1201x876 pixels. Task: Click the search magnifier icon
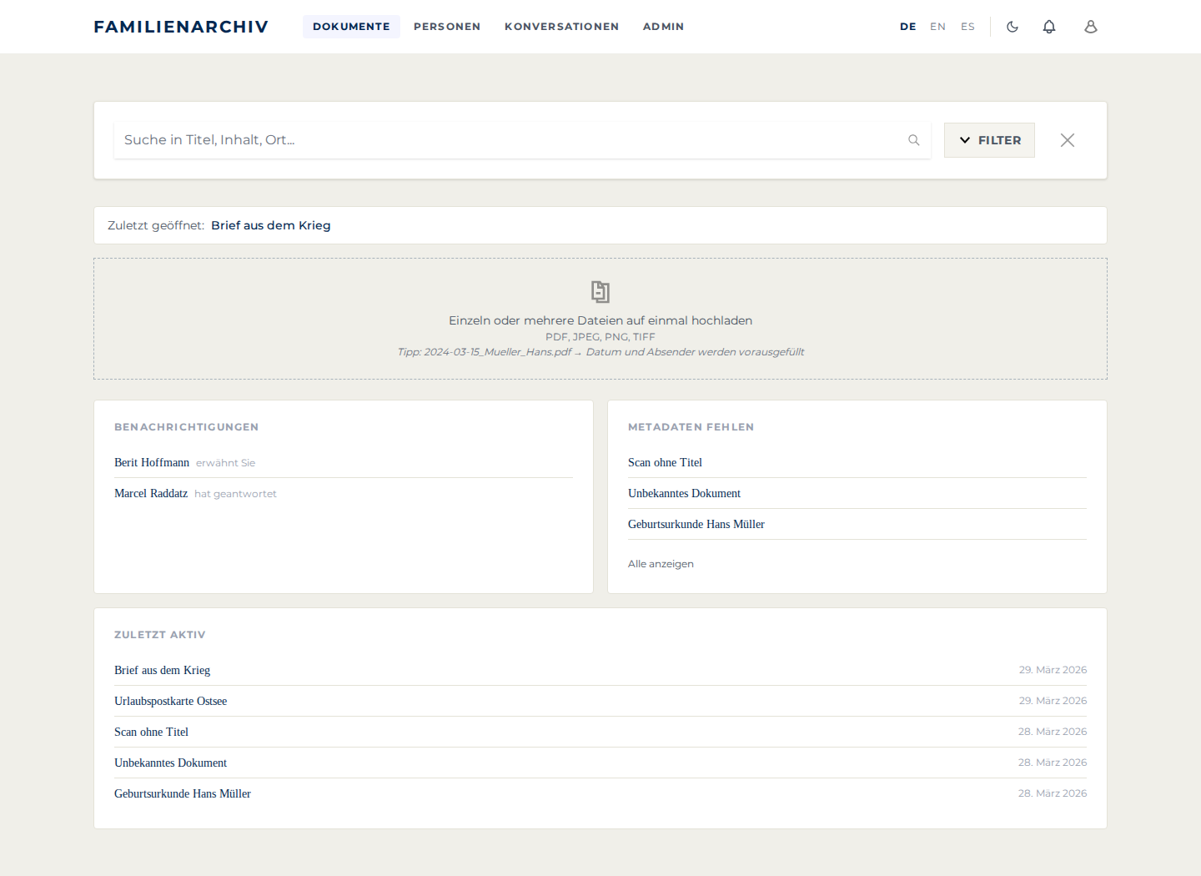914,140
